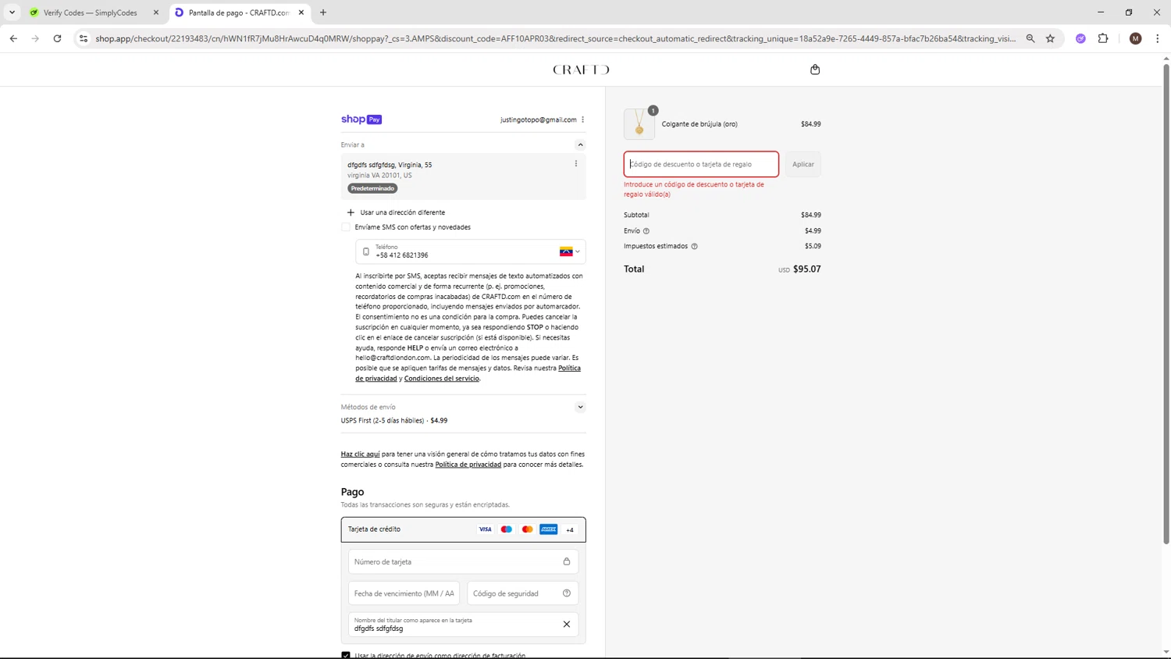The height and width of the screenshot is (659, 1171).
Task: Click the American Express card icon
Action: point(549,529)
